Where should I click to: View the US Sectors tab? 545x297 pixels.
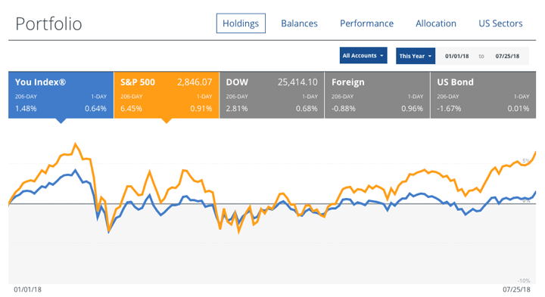click(x=500, y=23)
